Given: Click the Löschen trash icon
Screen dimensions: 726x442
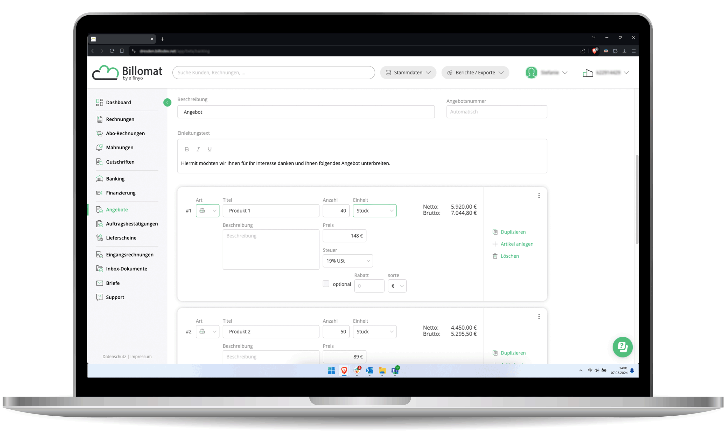Looking at the screenshot, I should click(495, 256).
